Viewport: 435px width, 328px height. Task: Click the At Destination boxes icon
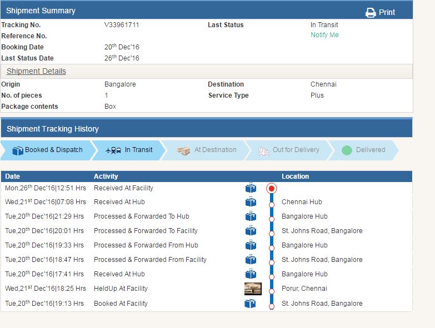click(183, 150)
